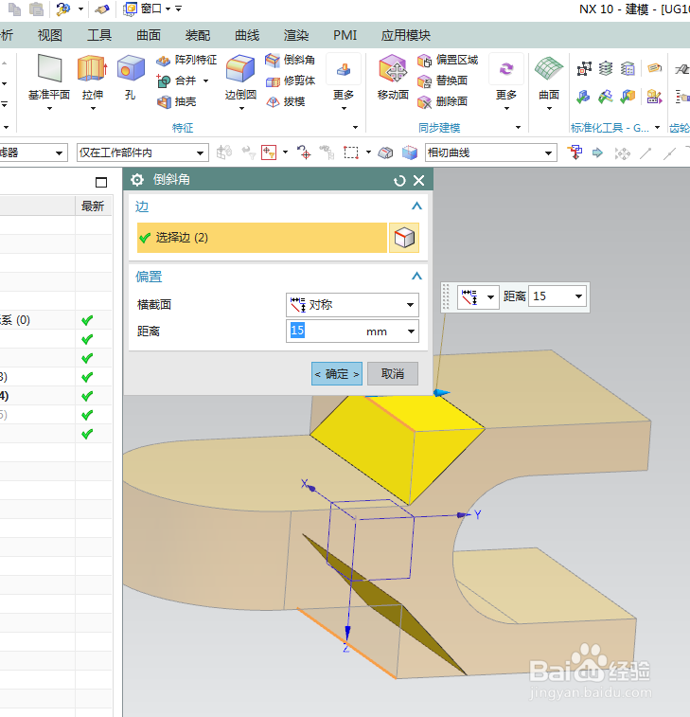Open the Surface (曲面) tool

point(549,81)
